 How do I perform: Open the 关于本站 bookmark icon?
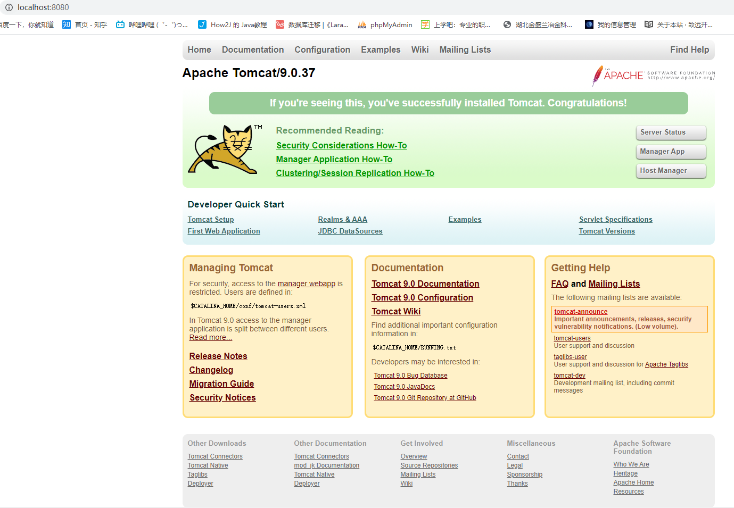coord(649,24)
